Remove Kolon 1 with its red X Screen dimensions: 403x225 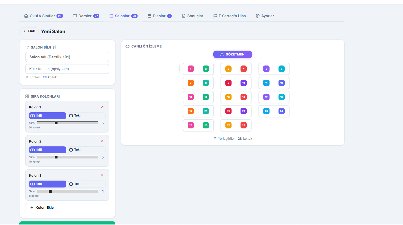(x=102, y=107)
